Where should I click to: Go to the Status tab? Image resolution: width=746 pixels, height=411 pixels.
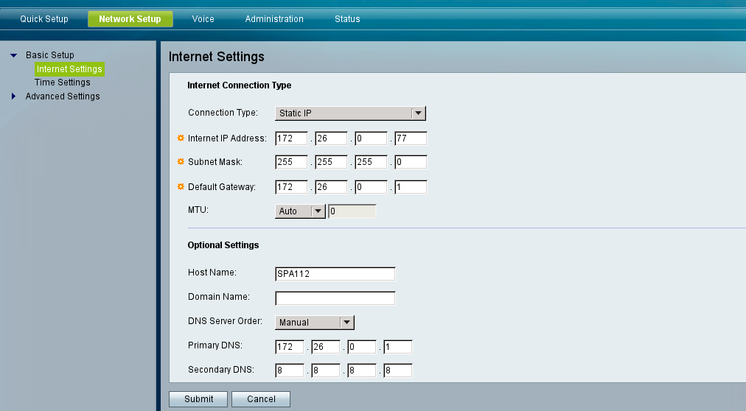(x=347, y=19)
